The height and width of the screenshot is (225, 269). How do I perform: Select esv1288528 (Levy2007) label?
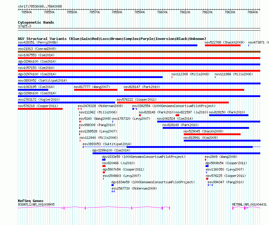point(98,131)
